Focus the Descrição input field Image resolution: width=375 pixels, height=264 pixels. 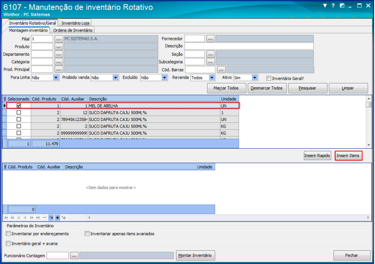249,46
